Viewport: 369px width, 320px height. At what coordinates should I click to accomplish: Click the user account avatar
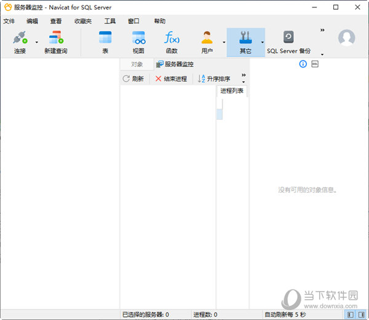[x=347, y=37]
